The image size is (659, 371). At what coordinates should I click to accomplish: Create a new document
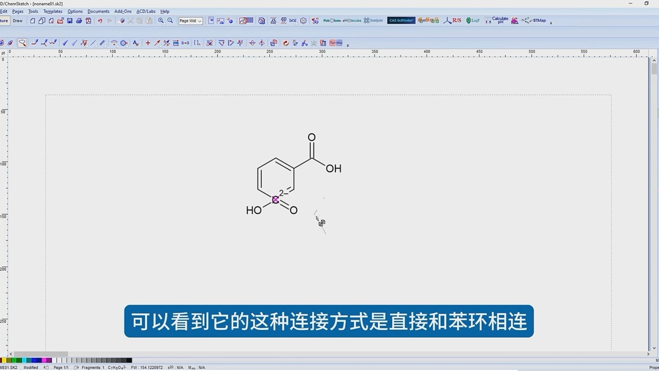(x=33, y=21)
